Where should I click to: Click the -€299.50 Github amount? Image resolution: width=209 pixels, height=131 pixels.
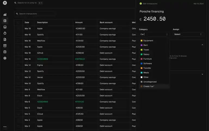[x=79, y=53]
